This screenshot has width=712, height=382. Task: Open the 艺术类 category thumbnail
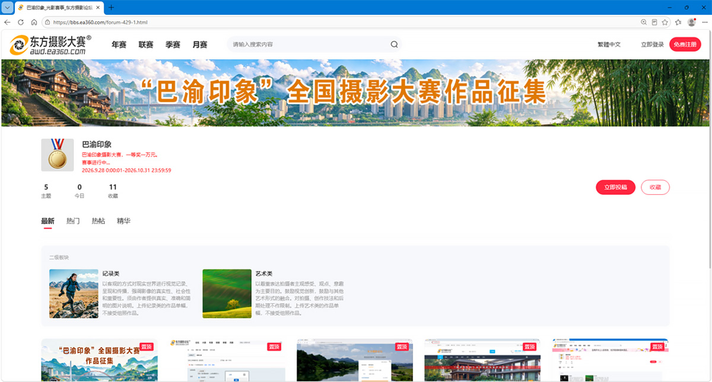coord(227,294)
